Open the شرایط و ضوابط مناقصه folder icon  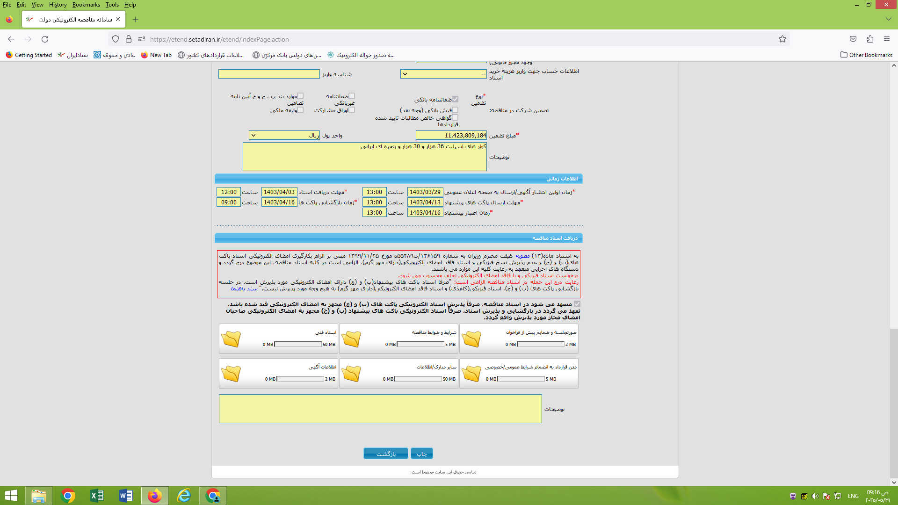point(351,339)
